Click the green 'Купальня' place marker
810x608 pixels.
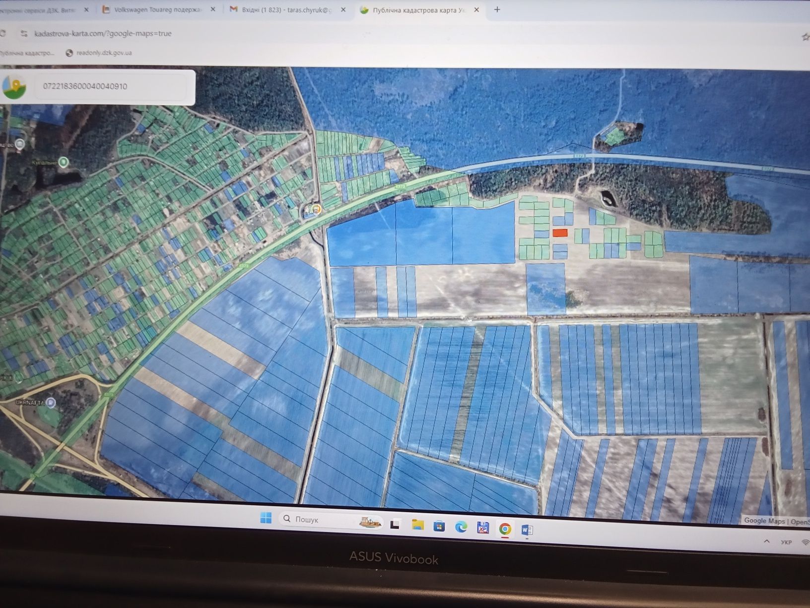click(64, 161)
